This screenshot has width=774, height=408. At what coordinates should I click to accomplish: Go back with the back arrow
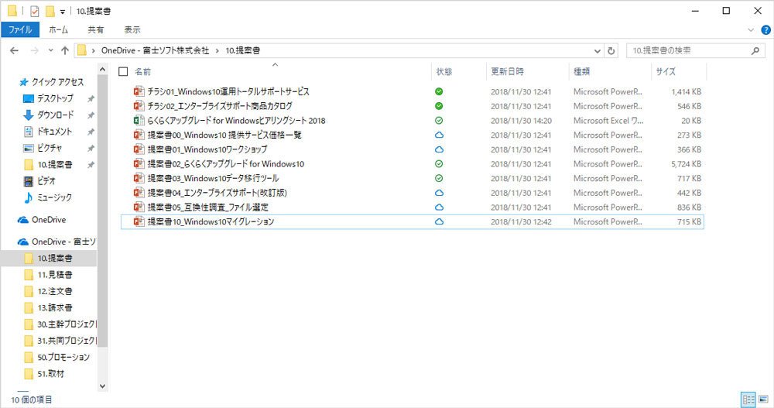click(x=14, y=50)
